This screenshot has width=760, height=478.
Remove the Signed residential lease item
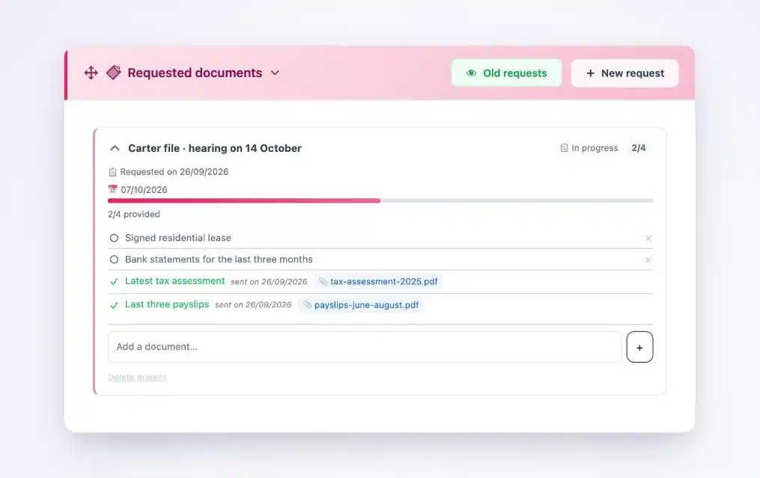pyautogui.click(x=648, y=239)
